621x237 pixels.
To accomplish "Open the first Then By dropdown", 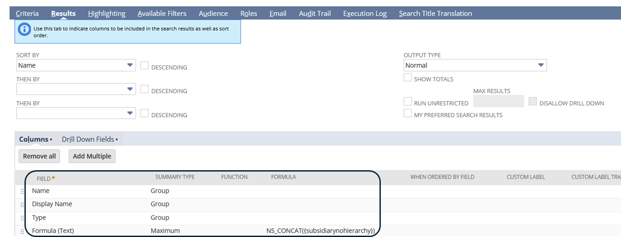I will (76, 89).
